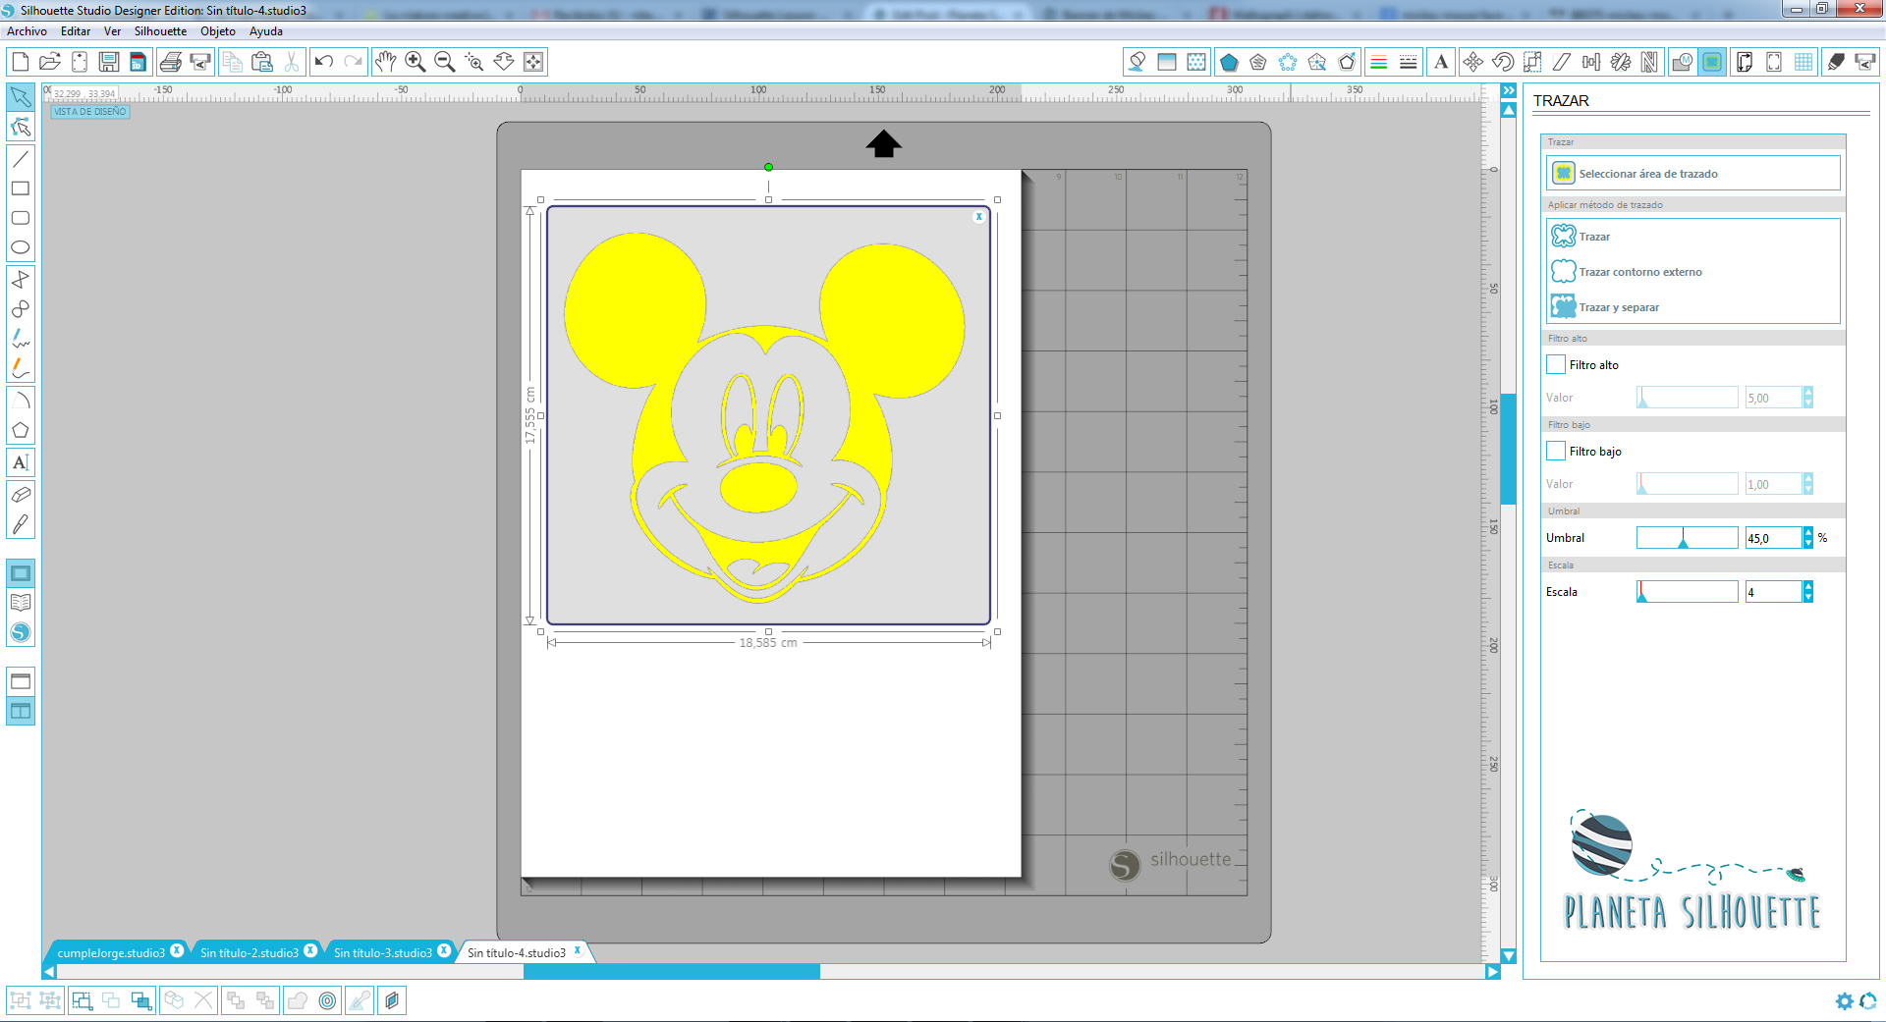Open the Ver menu
Image resolution: width=1886 pixels, height=1022 pixels.
pyautogui.click(x=112, y=31)
